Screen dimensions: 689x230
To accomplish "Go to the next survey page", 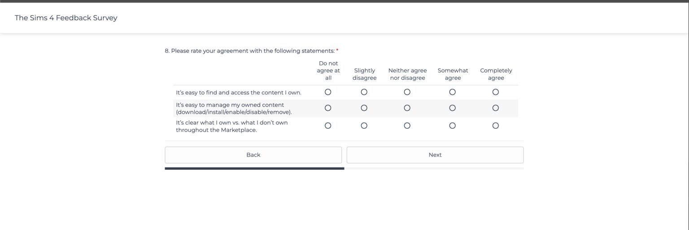I will click(x=435, y=155).
